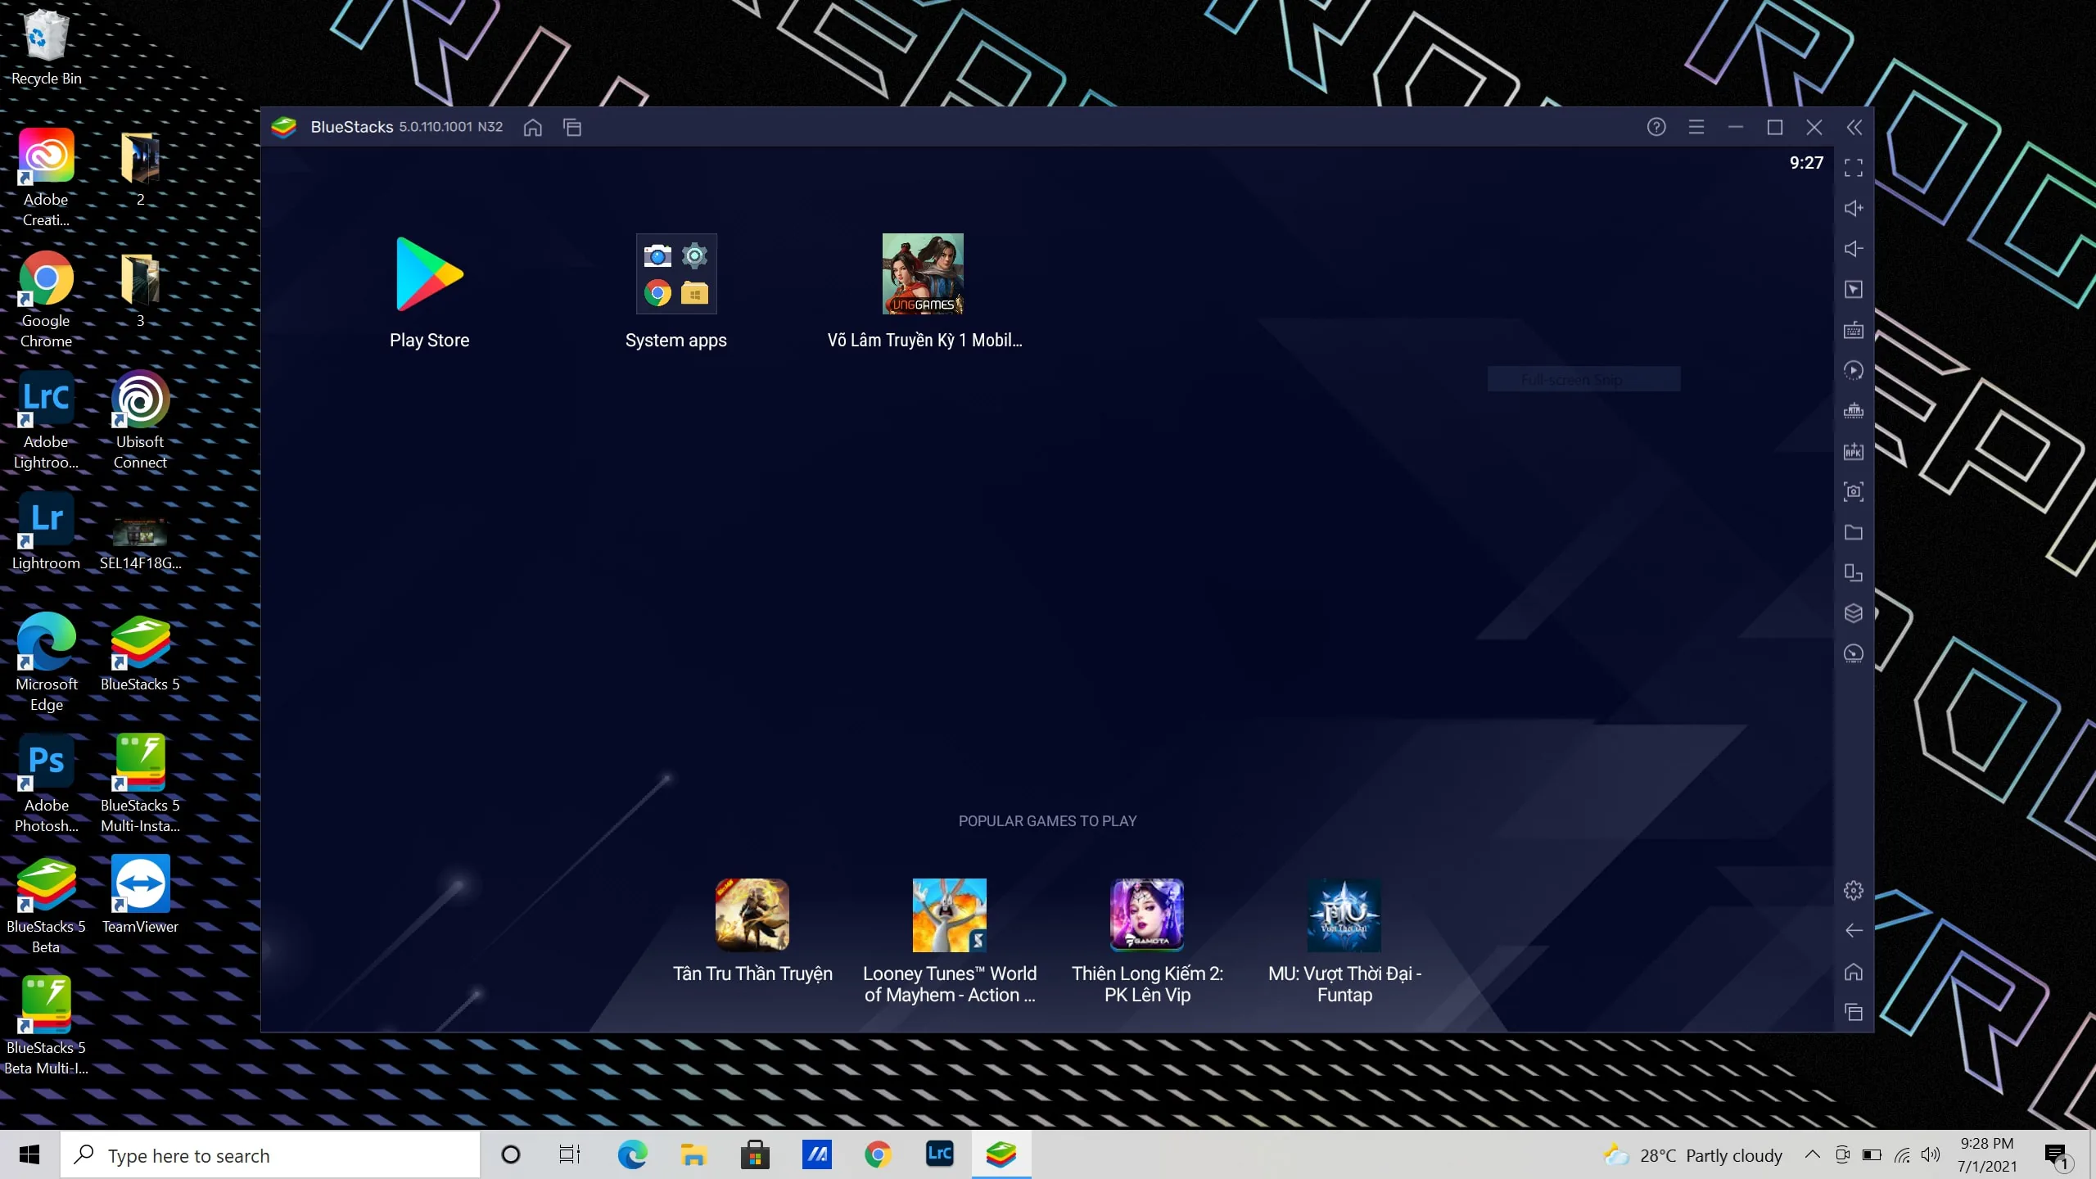Select Google Chrome desktop shortcut
This screenshot has width=2096, height=1179.
tap(46, 299)
